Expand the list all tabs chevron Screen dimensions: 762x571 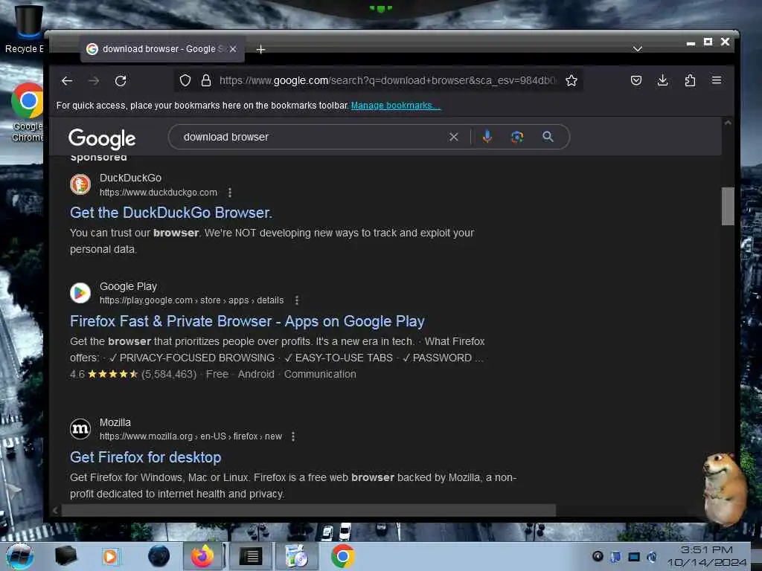(x=638, y=49)
